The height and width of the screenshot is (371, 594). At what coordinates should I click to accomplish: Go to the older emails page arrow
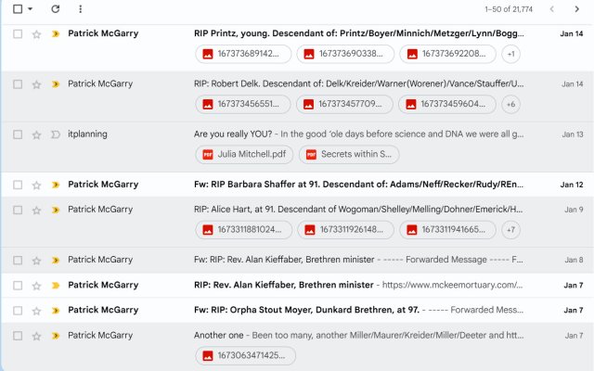(x=577, y=9)
